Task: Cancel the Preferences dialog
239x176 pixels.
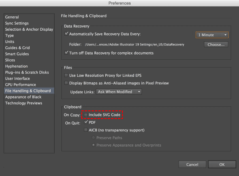Action: click(x=192, y=164)
